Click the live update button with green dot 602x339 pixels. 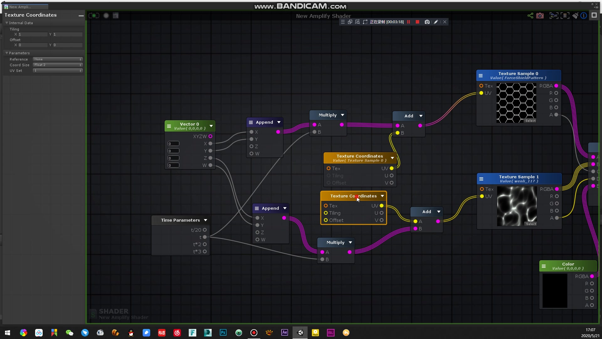pyautogui.click(x=94, y=16)
